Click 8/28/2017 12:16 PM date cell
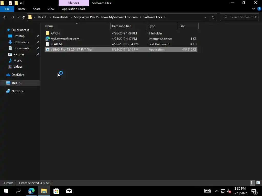 click(x=125, y=50)
